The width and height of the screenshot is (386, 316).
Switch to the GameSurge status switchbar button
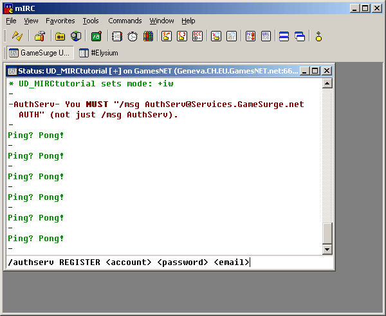[40, 53]
